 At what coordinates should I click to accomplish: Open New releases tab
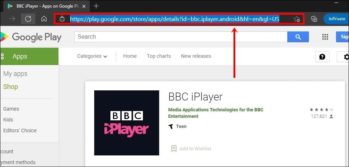coord(196,56)
